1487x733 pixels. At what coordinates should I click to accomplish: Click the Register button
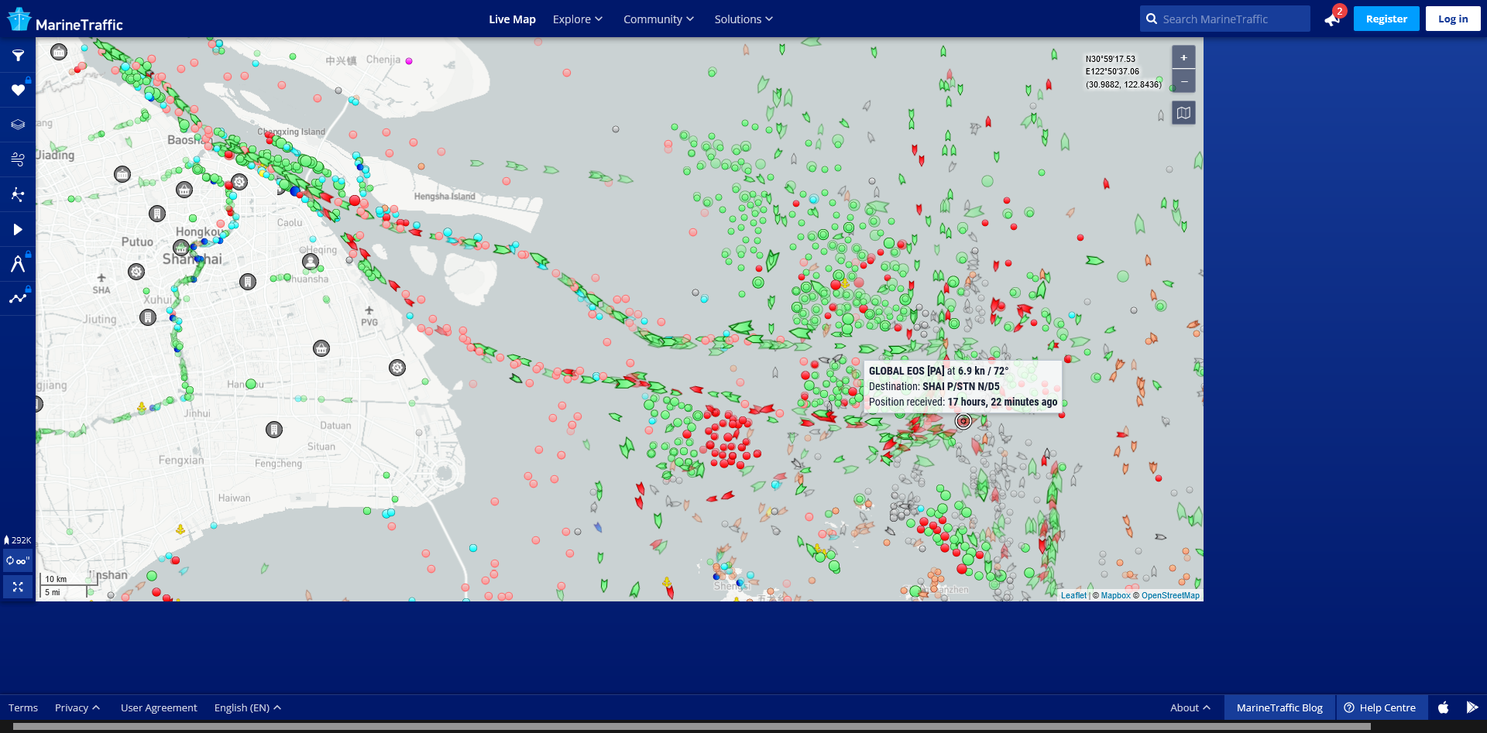[x=1386, y=19]
